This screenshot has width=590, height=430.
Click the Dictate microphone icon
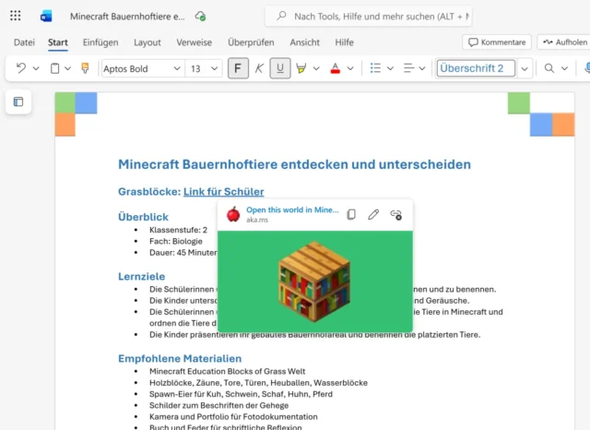587,68
